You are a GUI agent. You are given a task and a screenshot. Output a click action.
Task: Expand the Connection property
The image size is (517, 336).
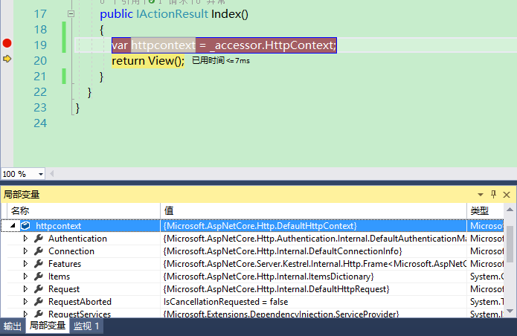(x=25, y=251)
